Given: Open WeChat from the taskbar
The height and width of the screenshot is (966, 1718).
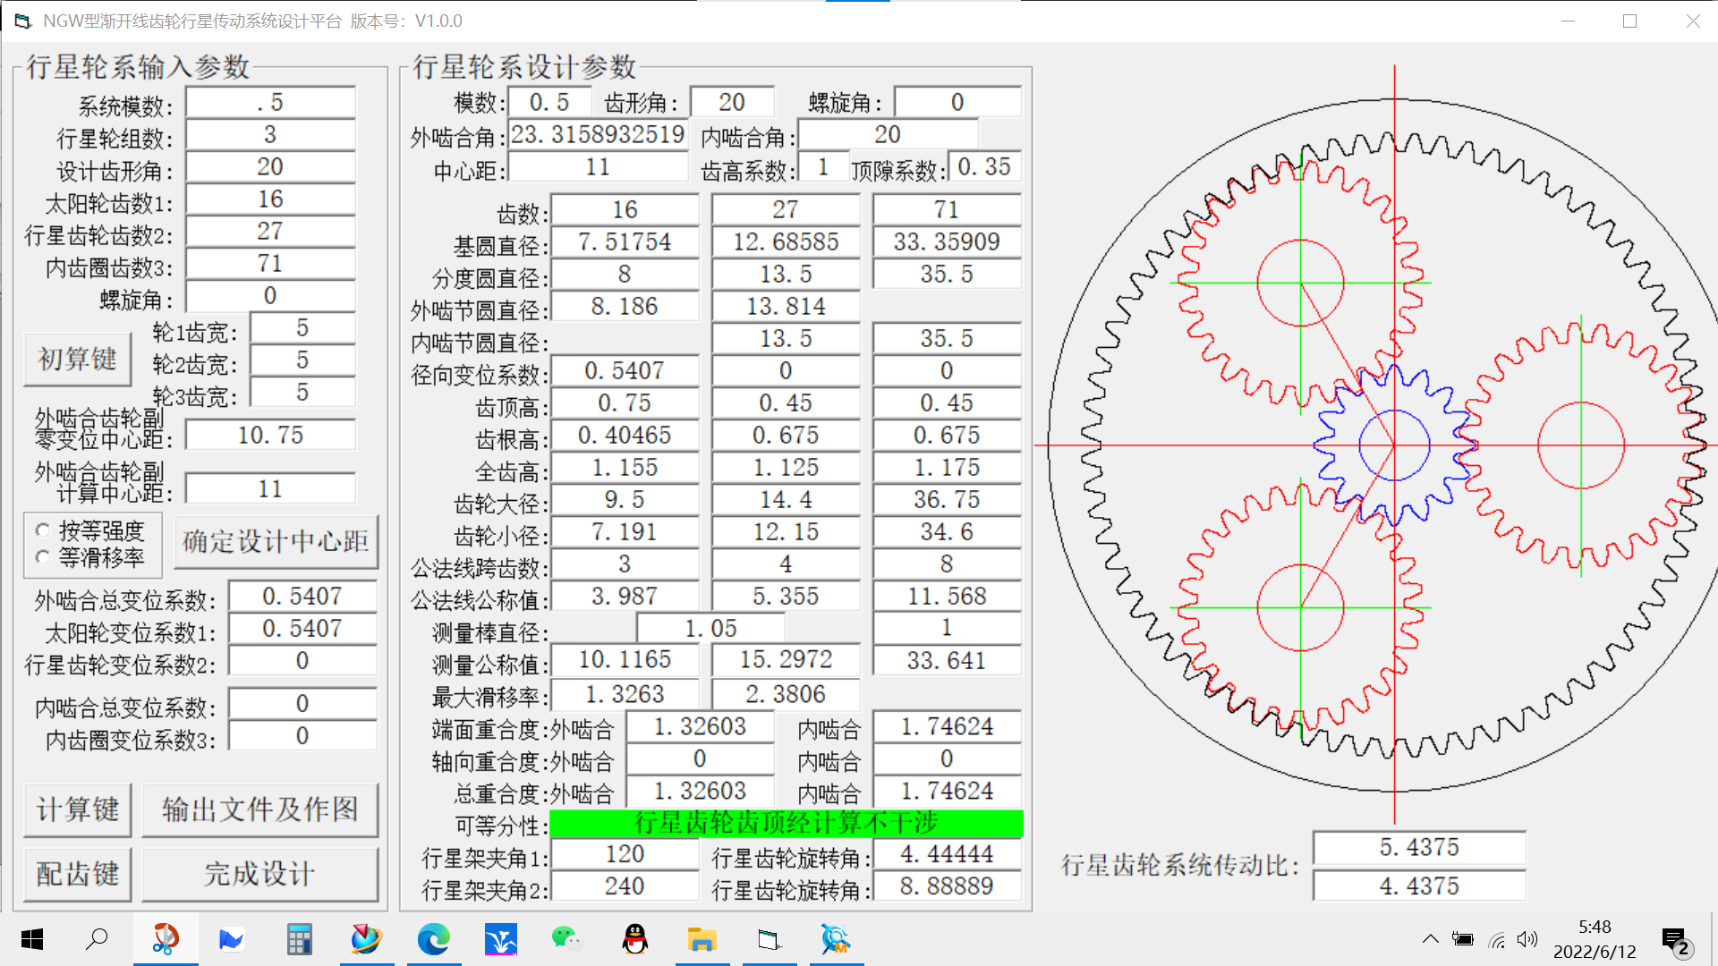Looking at the screenshot, I should coord(567,939).
